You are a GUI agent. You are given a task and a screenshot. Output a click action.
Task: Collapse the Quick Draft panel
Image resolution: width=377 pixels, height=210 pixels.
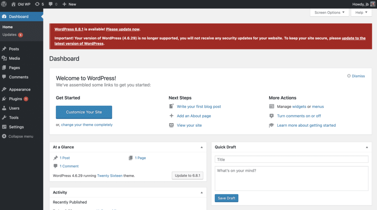pyautogui.click(x=367, y=147)
